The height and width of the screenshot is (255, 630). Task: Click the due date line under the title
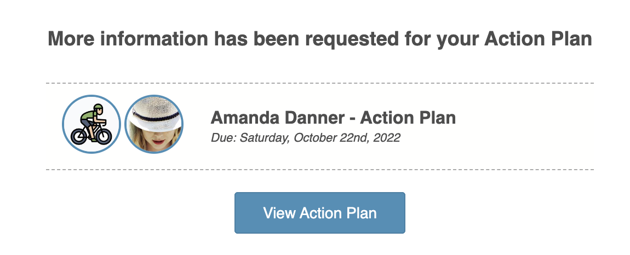305,137
